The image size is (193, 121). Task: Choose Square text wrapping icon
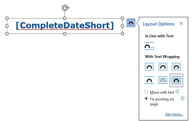(149, 67)
